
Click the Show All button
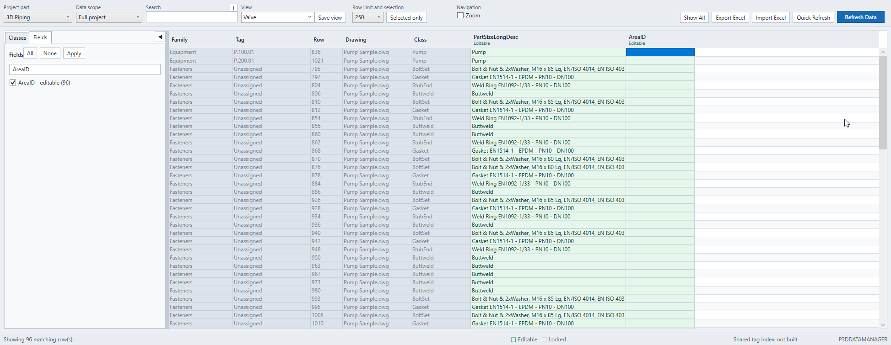tap(694, 17)
